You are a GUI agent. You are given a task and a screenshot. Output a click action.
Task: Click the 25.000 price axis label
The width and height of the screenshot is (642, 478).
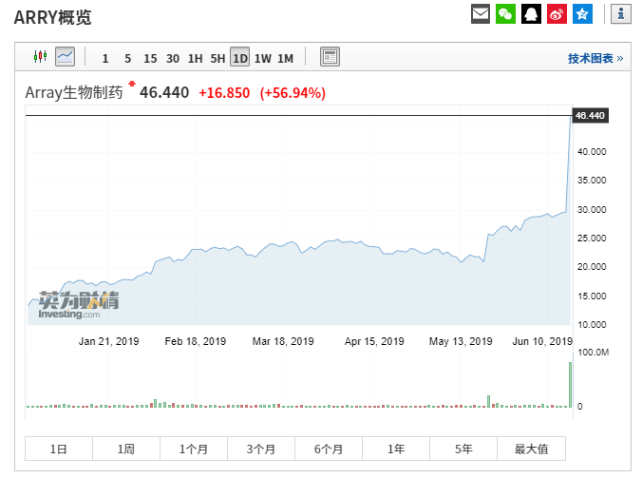tap(592, 238)
